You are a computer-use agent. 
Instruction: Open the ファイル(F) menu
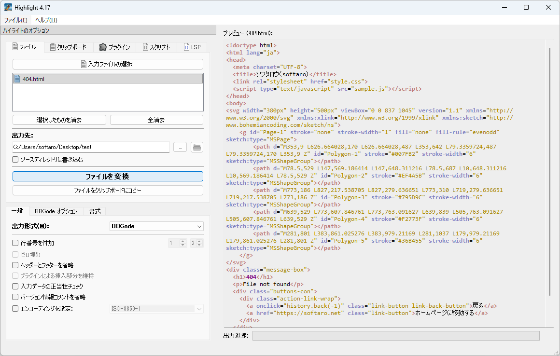coord(15,20)
